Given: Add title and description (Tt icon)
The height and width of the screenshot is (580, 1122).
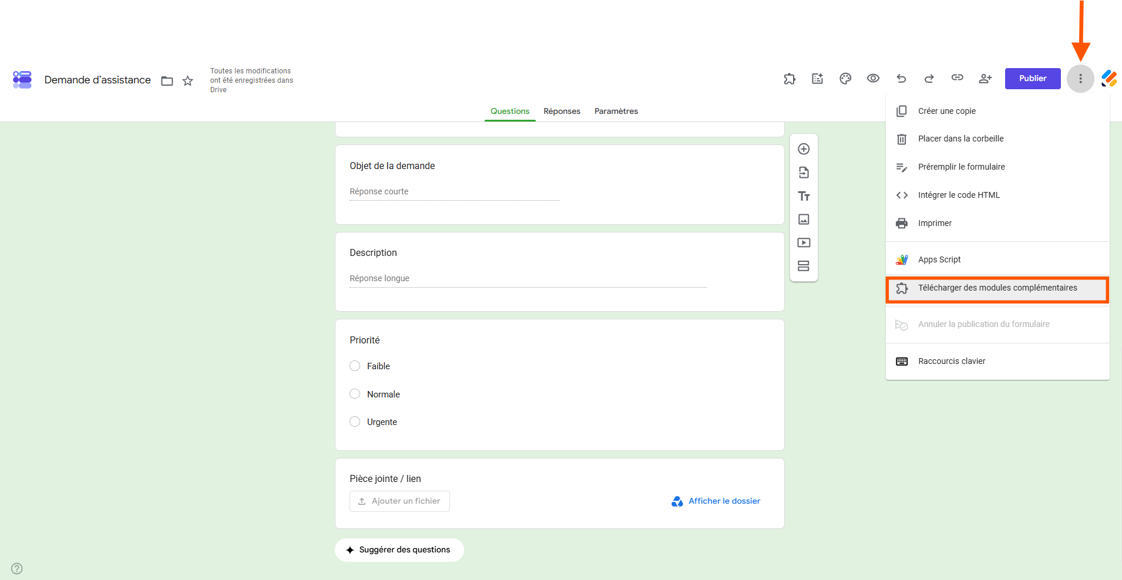Looking at the screenshot, I should click(x=804, y=196).
